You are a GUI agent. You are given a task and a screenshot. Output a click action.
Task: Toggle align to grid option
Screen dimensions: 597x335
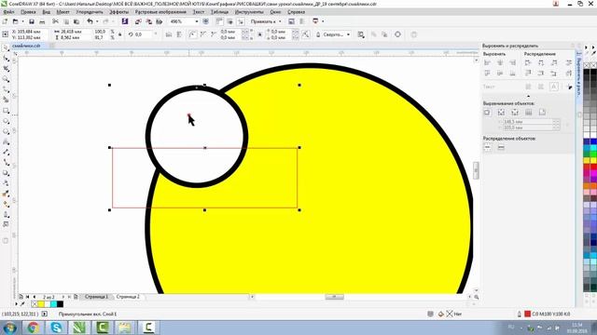[x=529, y=113]
